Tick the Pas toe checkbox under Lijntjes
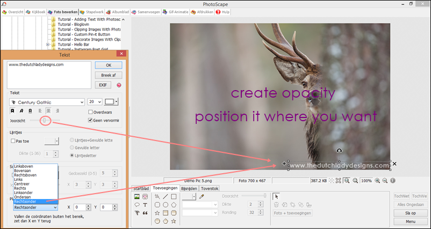This screenshot has width=431, height=229. 13,141
